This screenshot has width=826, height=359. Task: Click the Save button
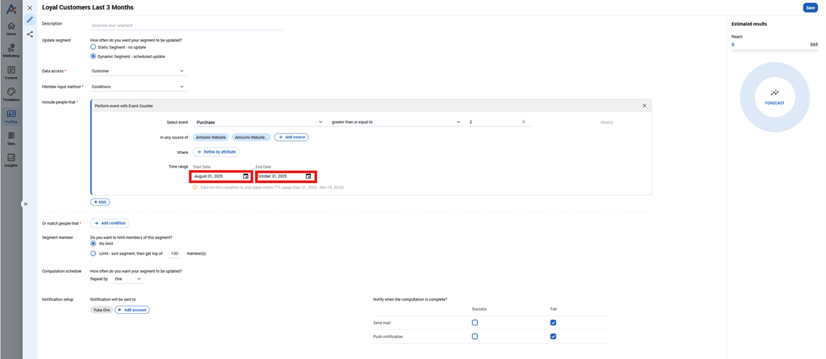tap(810, 8)
